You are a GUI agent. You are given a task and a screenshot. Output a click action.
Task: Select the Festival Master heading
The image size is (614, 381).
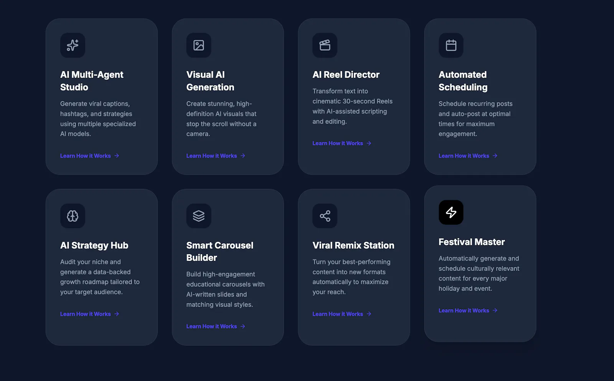pos(472,242)
